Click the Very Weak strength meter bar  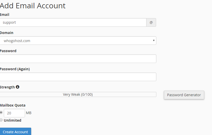coord(78,94)
